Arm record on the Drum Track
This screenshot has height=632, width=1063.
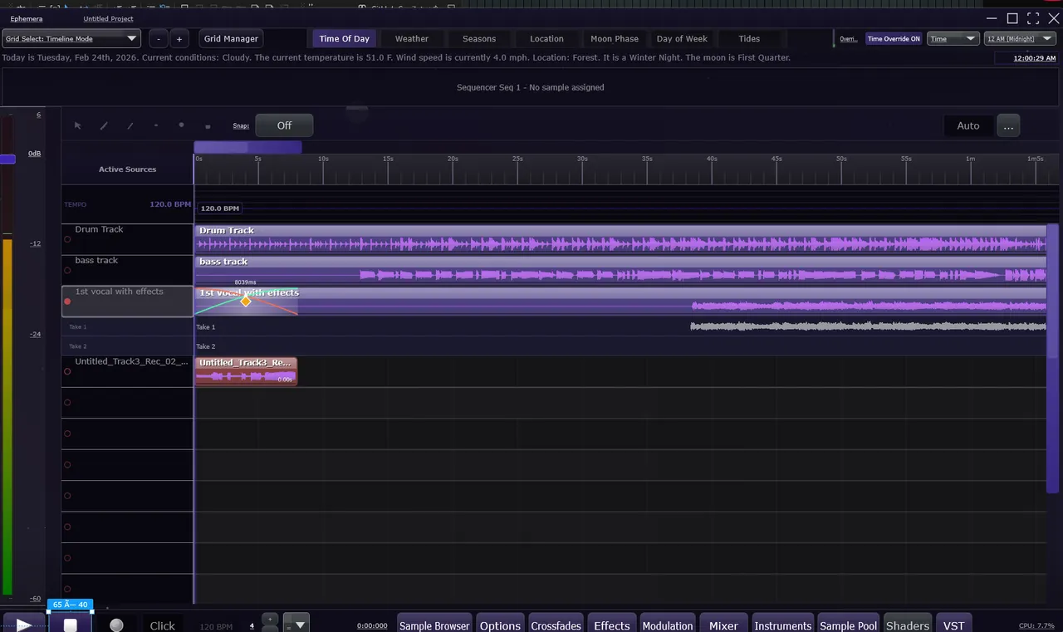(67, 239)
